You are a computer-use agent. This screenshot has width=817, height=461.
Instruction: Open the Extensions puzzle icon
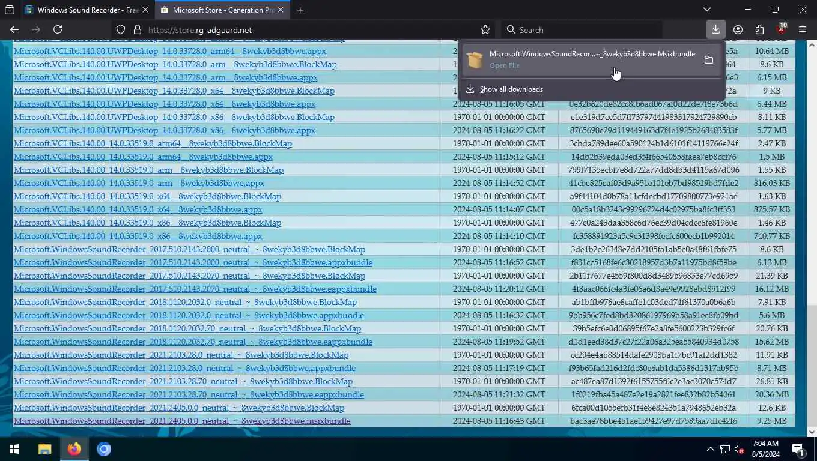[x=760, y=29]
